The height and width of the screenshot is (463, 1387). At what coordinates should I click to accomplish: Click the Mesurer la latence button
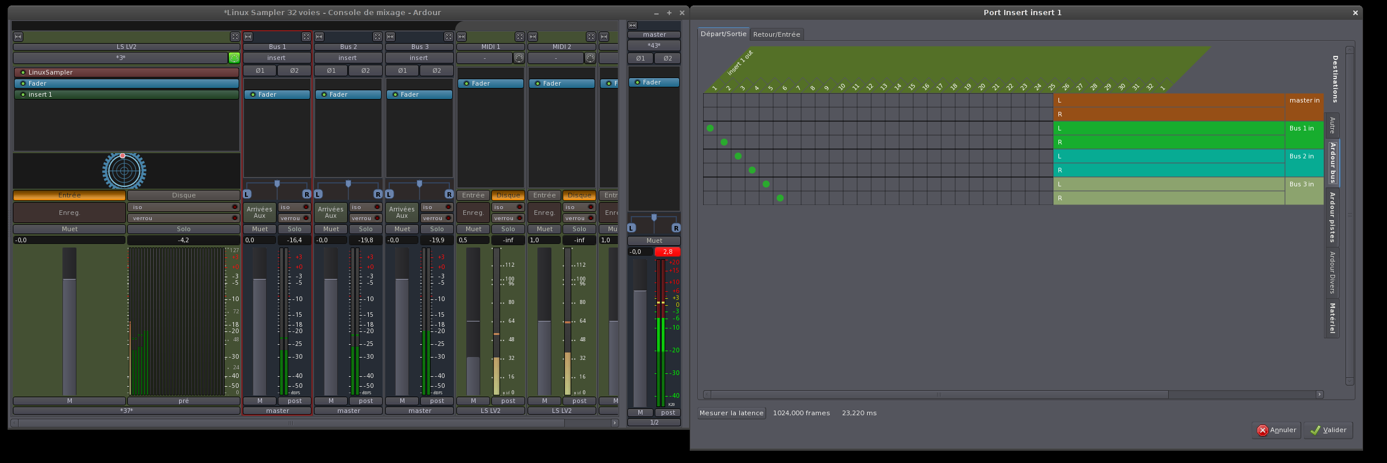(x=731, y=413)
